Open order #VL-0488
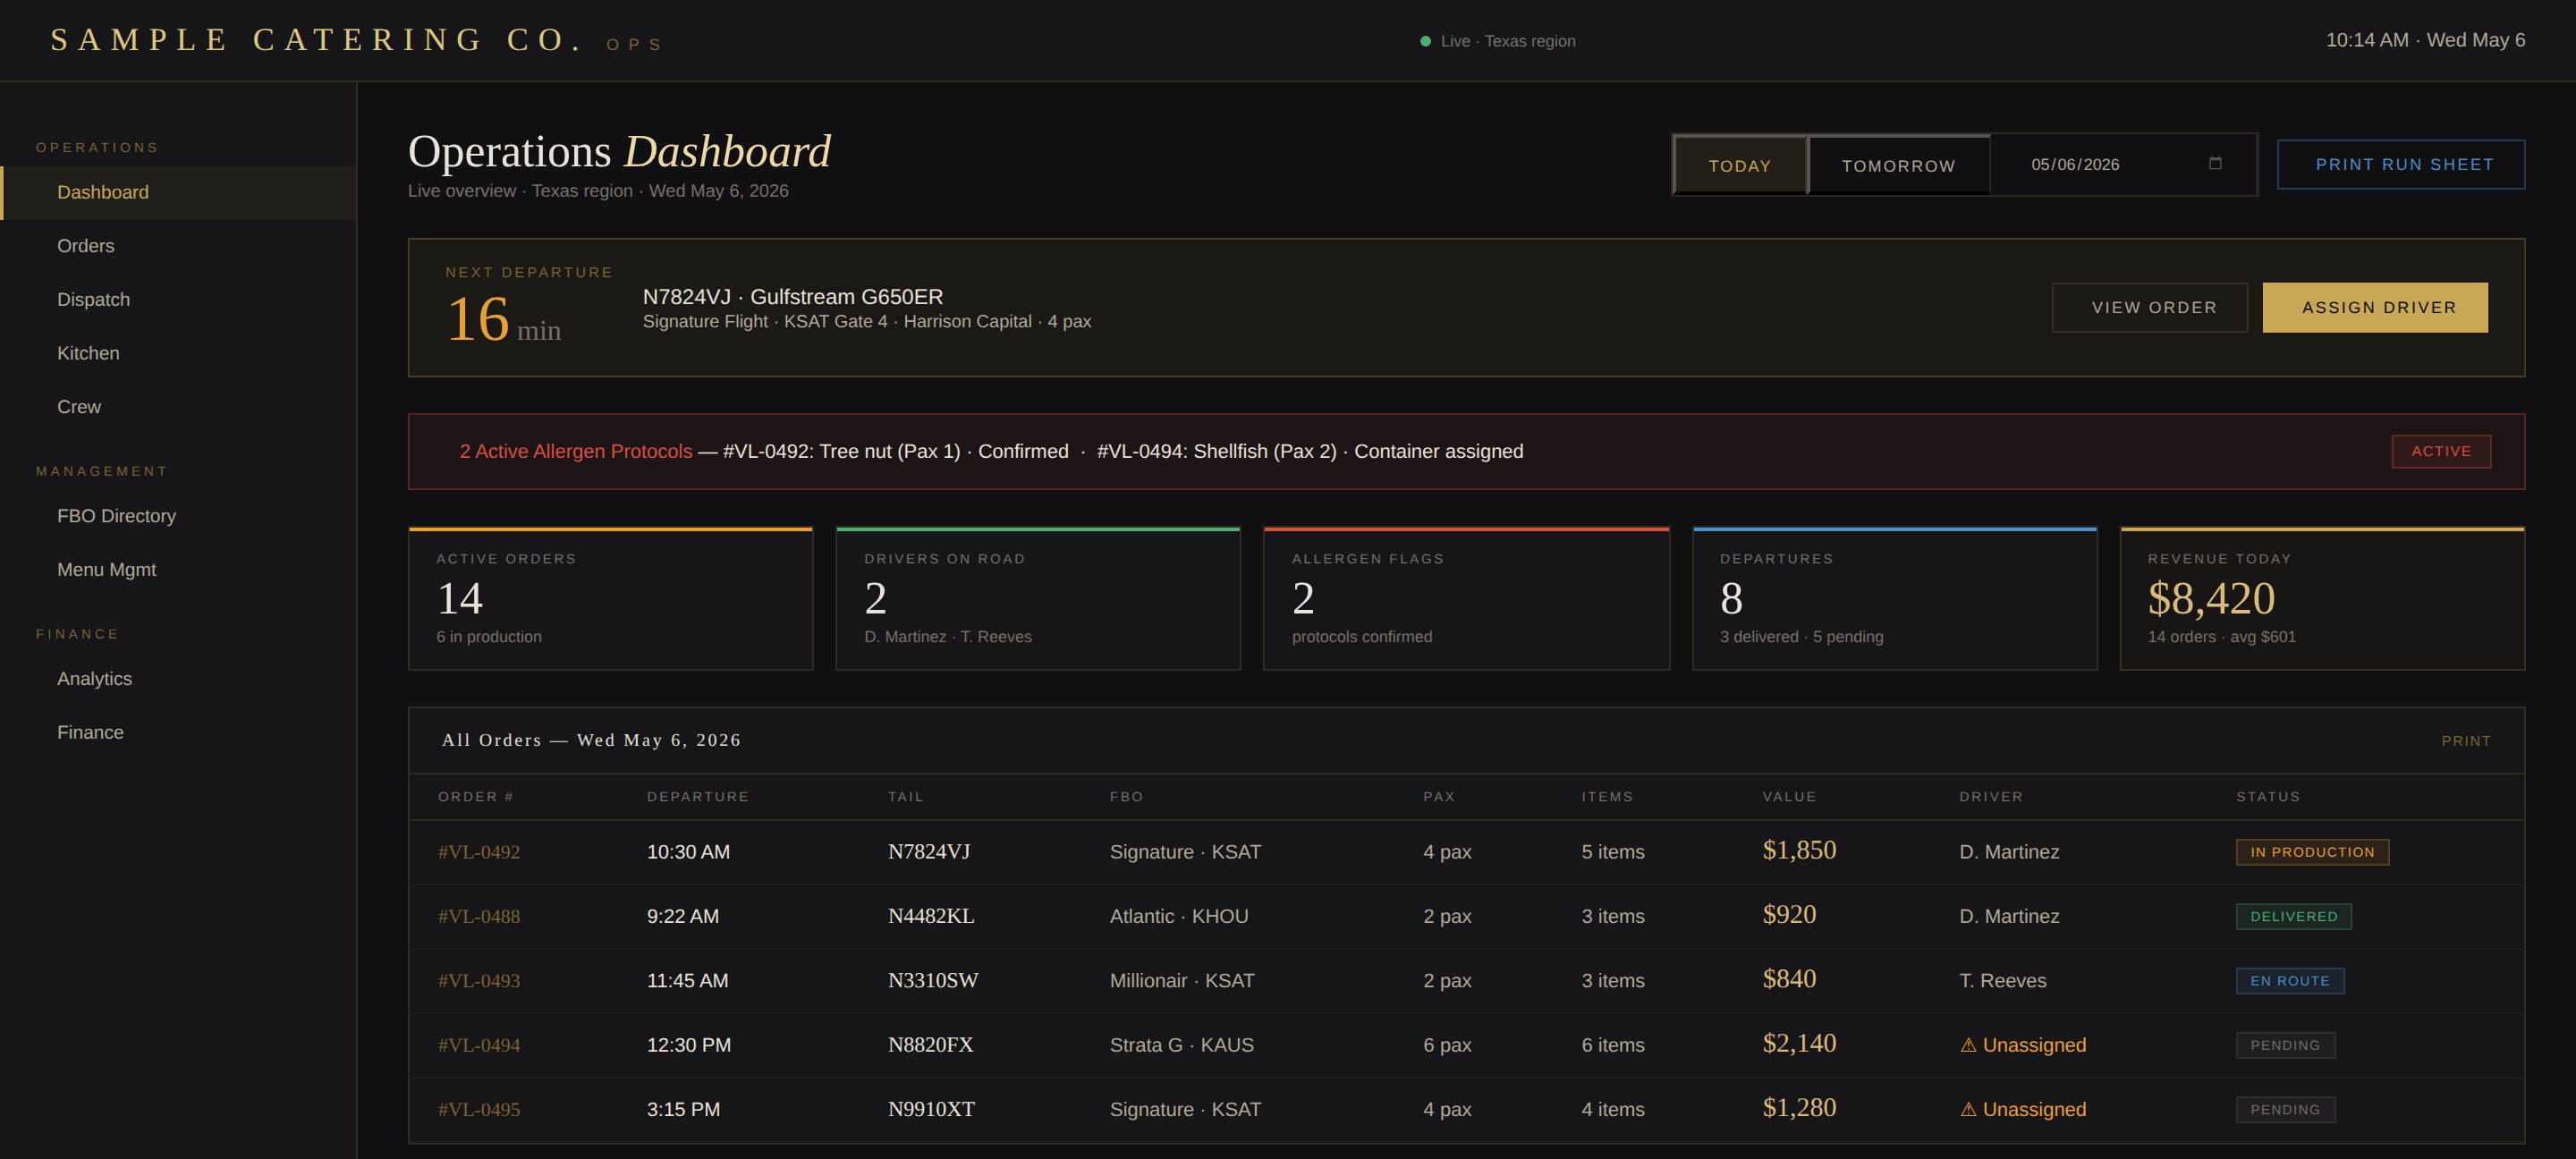 (479, 916)
